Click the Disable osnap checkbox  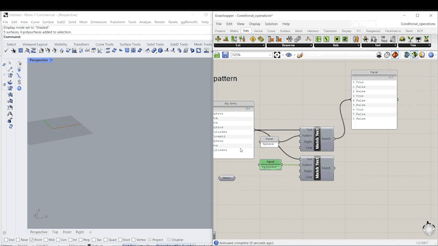click(x=169, y=240)
